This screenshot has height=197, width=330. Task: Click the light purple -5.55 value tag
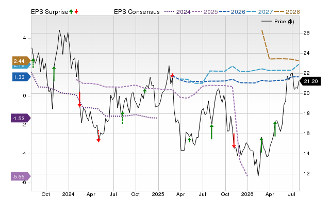coord(21,176)
